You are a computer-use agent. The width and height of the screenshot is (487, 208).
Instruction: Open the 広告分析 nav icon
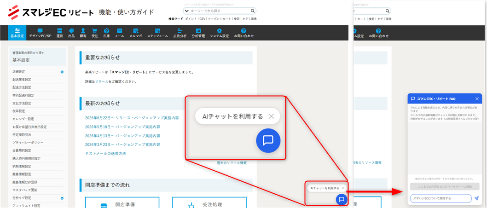click(x=180, y=31)
